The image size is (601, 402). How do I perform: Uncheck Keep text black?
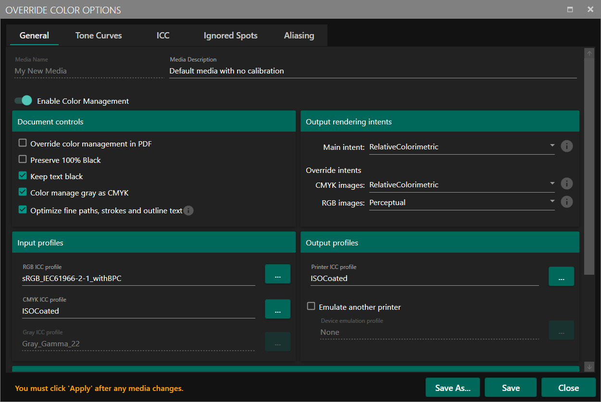[x=23, y=176]
